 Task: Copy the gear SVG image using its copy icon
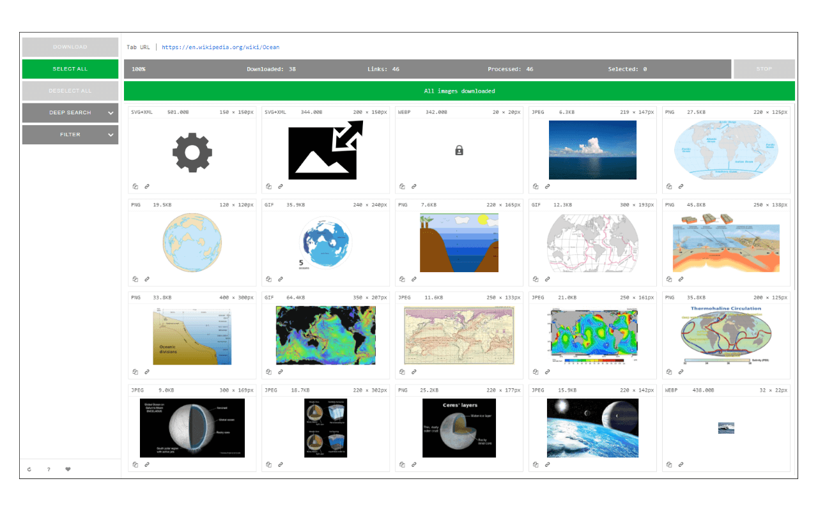click(x=135, y=187)
